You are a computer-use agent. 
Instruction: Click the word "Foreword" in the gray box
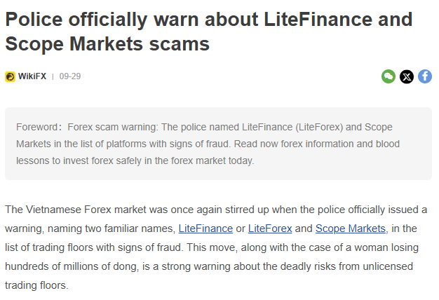click(39, 127)
